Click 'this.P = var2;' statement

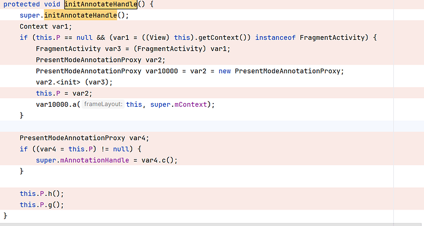coord(64,93)
